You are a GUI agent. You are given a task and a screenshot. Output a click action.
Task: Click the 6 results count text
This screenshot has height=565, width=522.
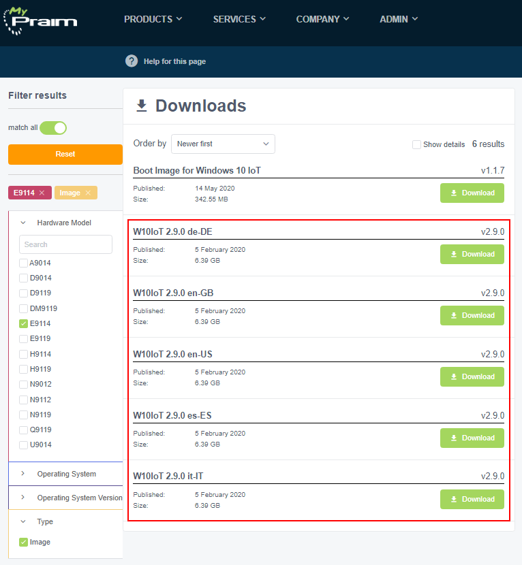point(488,144)
